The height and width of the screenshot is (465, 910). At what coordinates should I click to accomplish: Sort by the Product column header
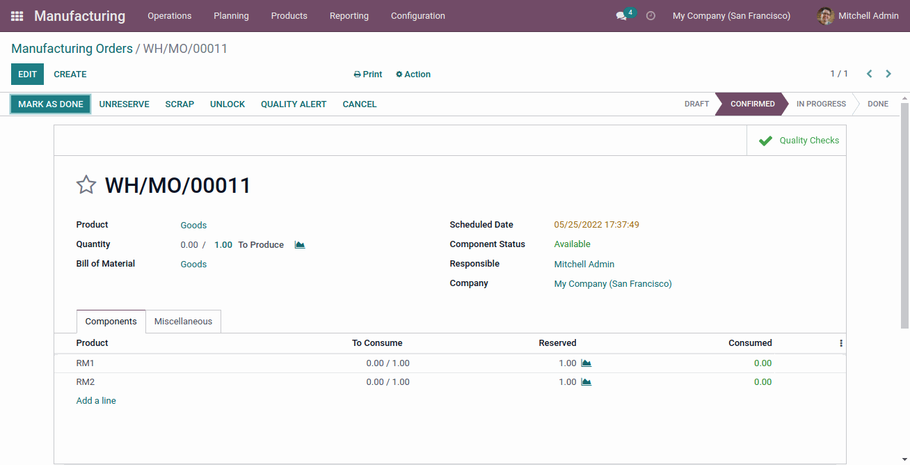(92, 343)
